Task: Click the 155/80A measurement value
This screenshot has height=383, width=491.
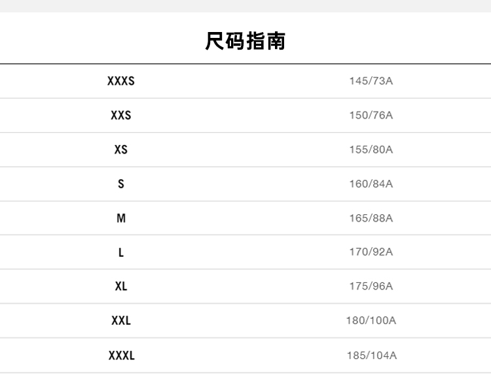Action: coord(371,150)
